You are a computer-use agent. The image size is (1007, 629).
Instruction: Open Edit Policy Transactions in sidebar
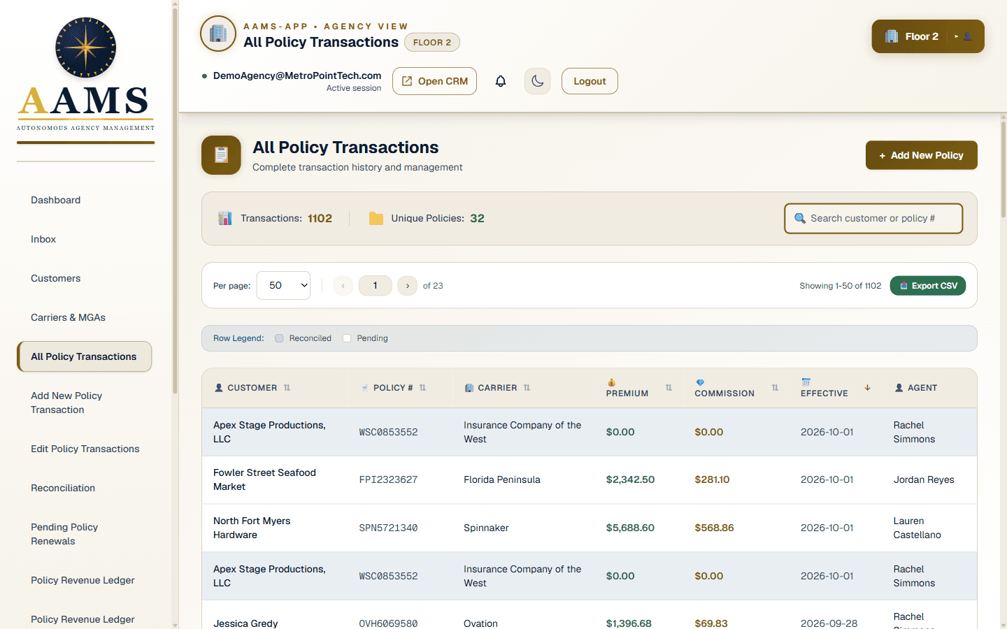pos(85,449)
